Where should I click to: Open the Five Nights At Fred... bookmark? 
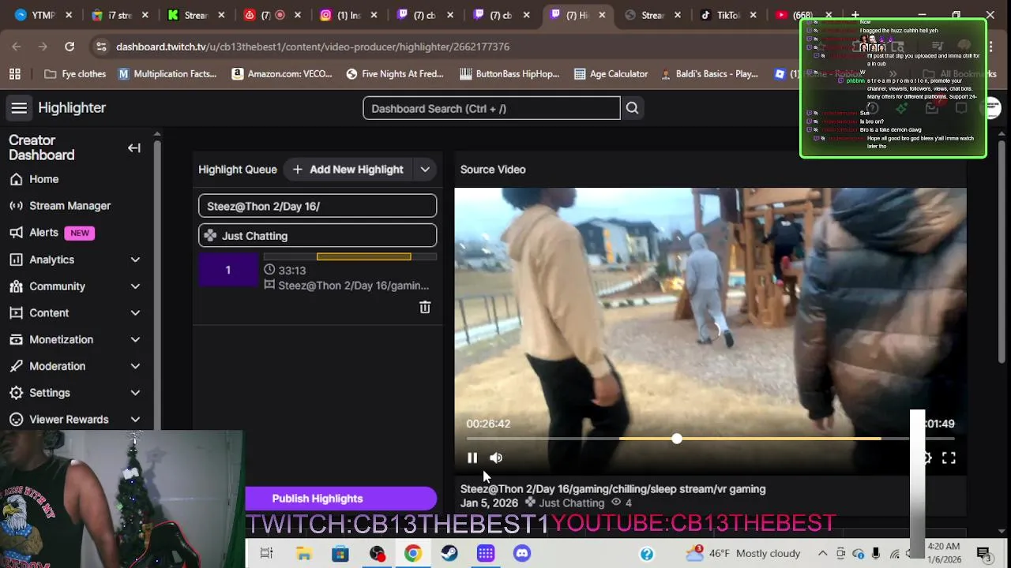point(395,74)
